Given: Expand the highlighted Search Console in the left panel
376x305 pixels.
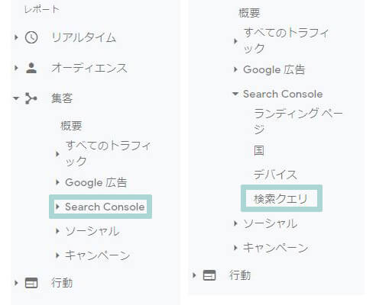Looking at the screenshot, I should pyautogui.click(x=100, y=207).
